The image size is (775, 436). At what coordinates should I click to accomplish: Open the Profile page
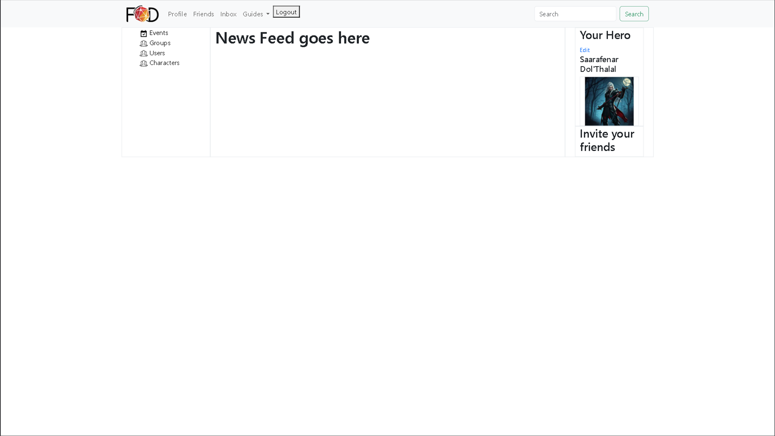click(177, 14)
